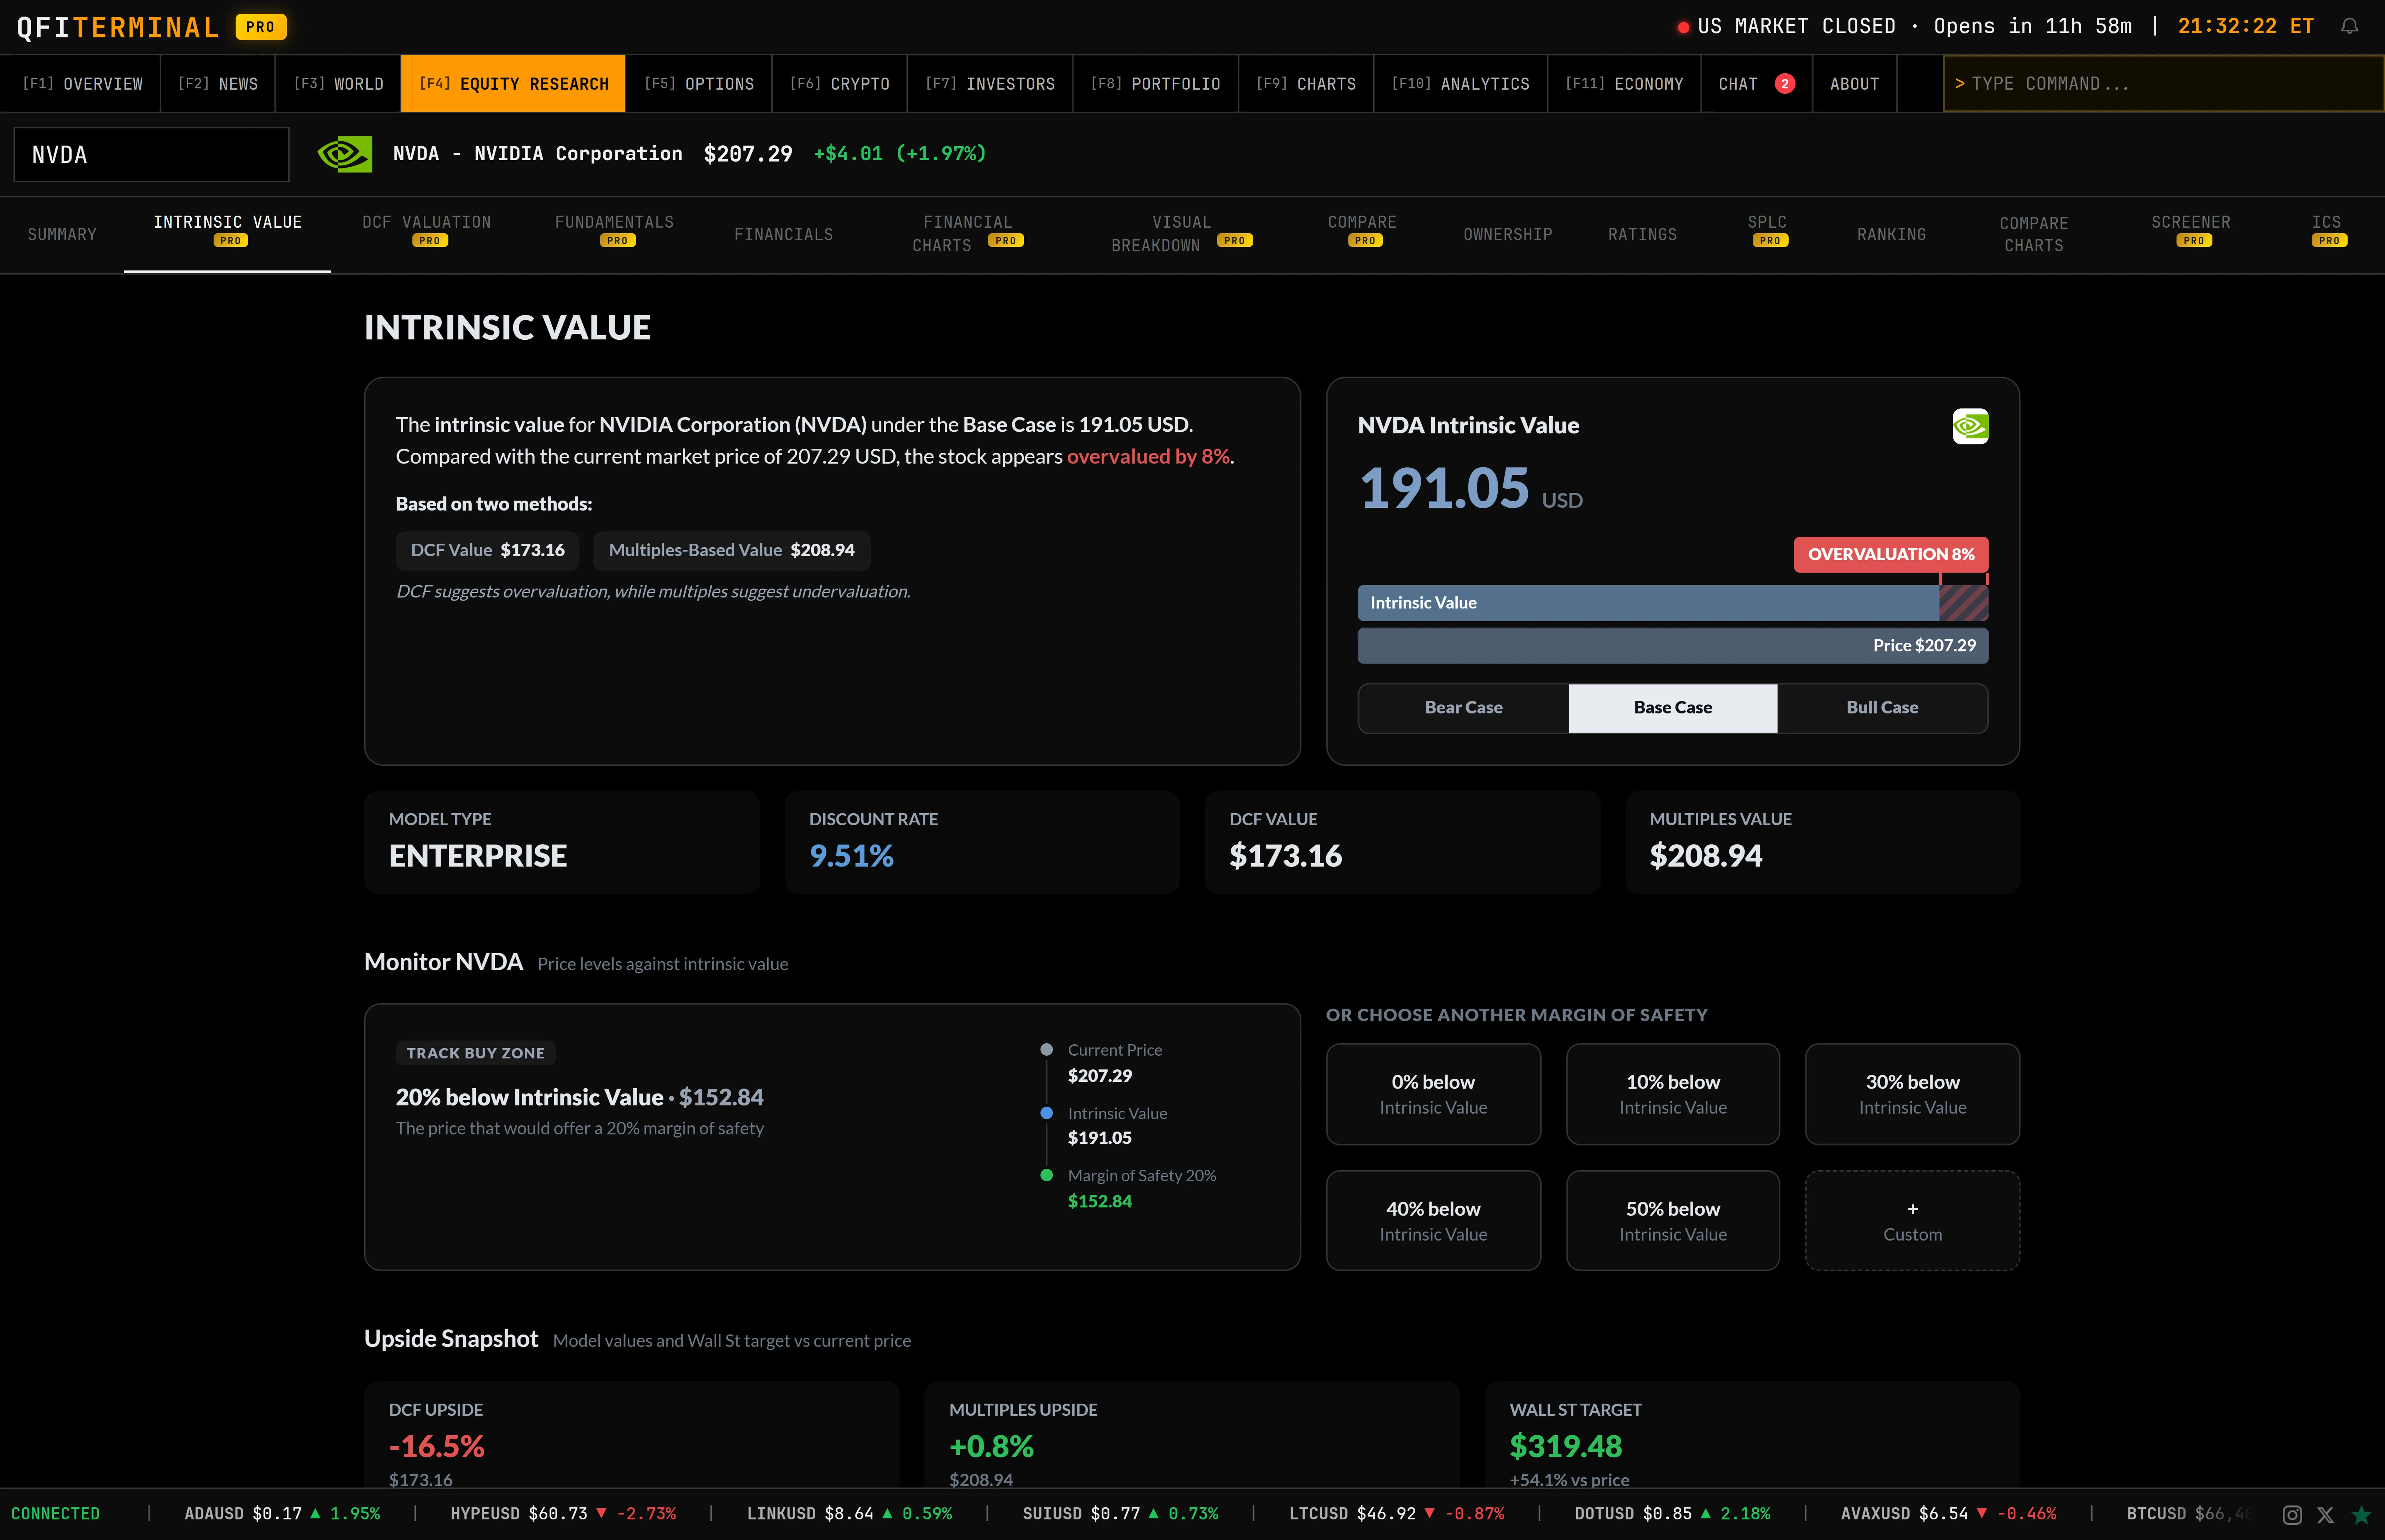The image size is (2385, 1540).
Task: Open the Instagram icon in status bar
Action: (2293, 1515)
